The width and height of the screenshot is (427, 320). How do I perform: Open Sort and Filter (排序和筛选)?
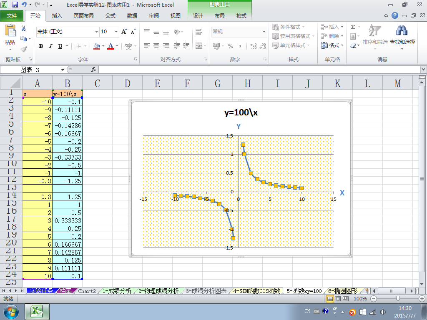[x=375, y=37]
